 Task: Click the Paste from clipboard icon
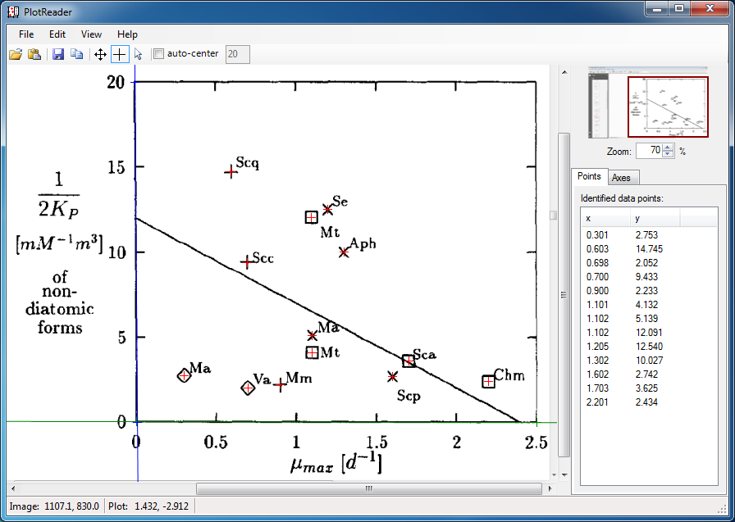pyautogui.click(x=34, y=54)
